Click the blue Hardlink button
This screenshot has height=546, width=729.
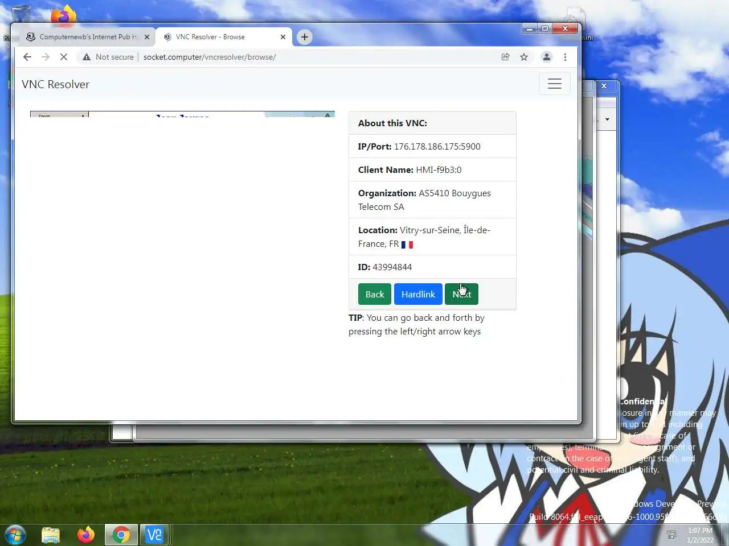[x=418, y=294]
